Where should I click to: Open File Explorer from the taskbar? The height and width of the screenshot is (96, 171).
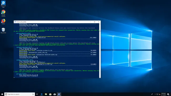coord(46,94)
